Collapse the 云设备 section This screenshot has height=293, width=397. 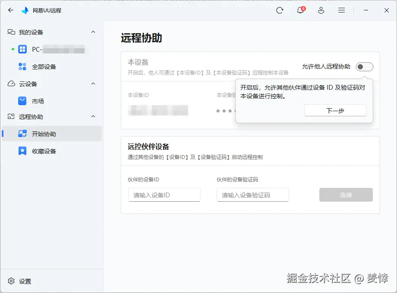point(93,84)
